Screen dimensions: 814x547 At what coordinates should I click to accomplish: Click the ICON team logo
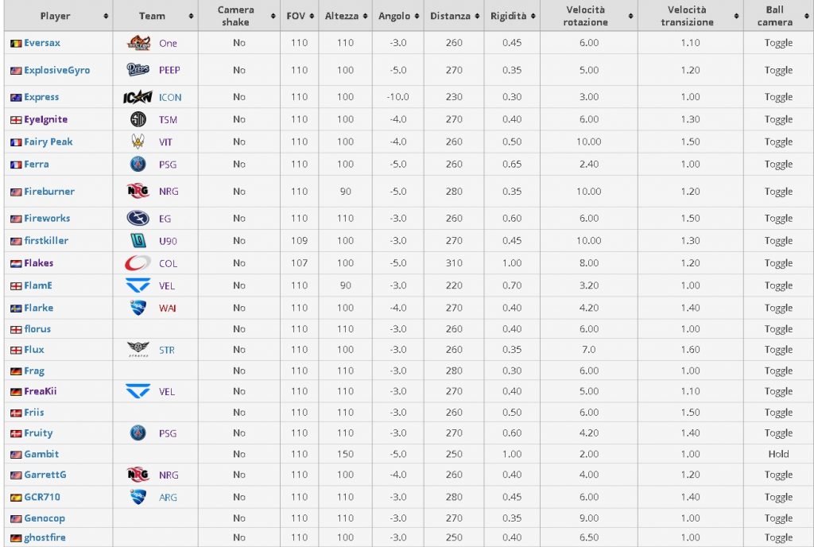click(138, 97)
